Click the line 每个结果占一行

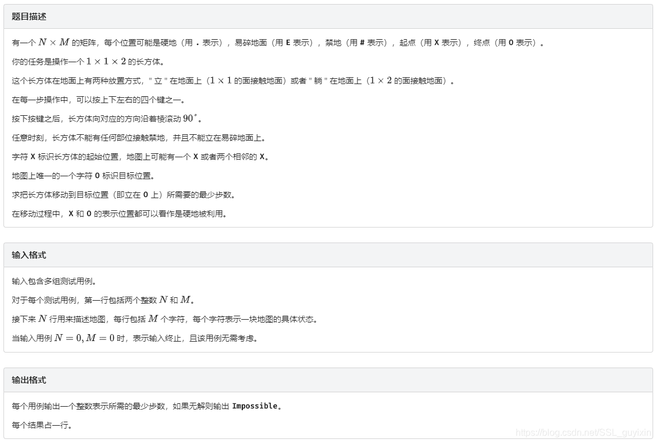pos(42,425)
